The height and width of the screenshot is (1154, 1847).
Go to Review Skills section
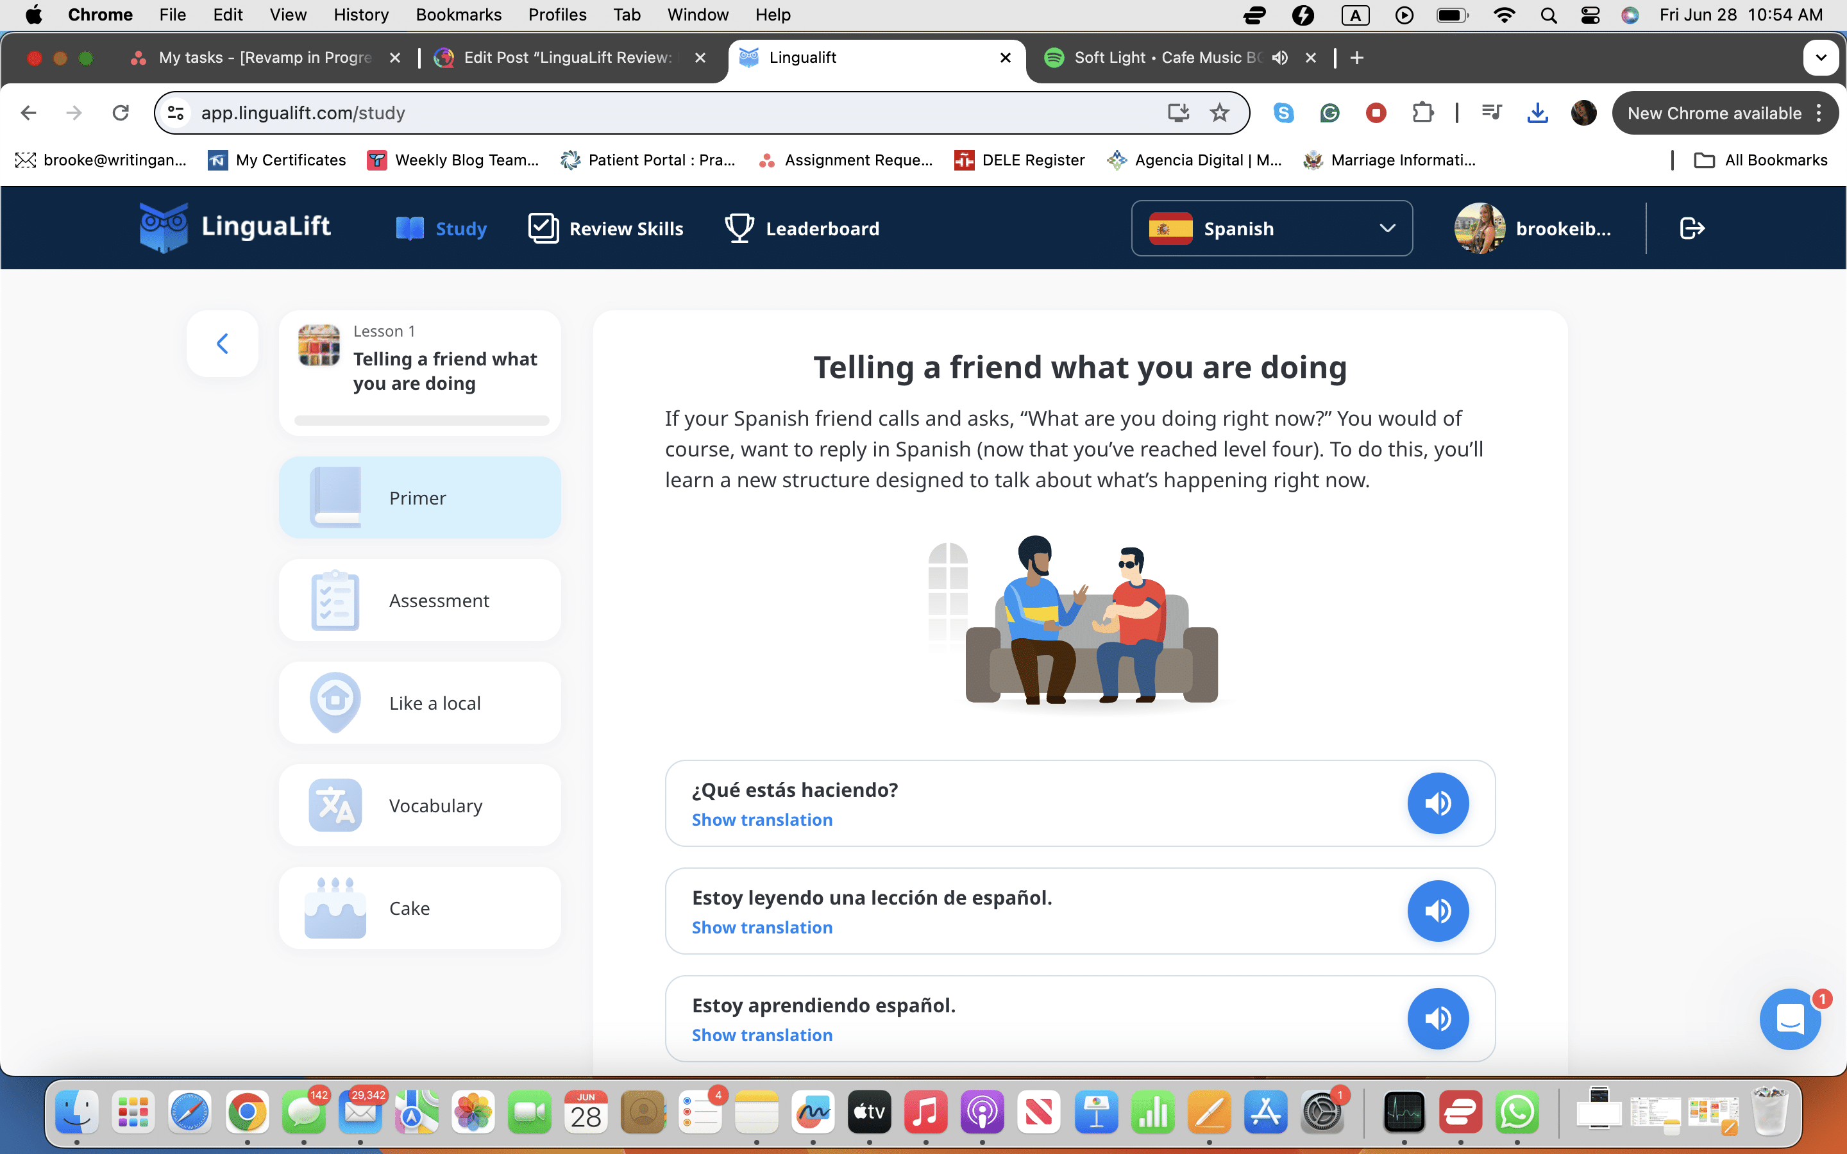(x=605, y=228)
